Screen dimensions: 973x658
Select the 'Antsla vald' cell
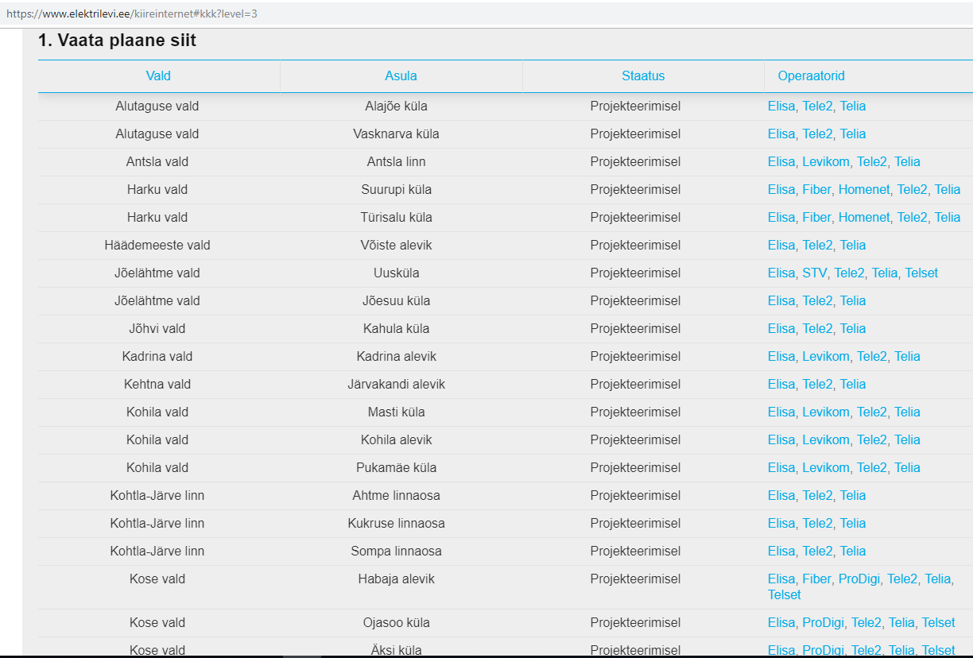[x=157, y=162]
